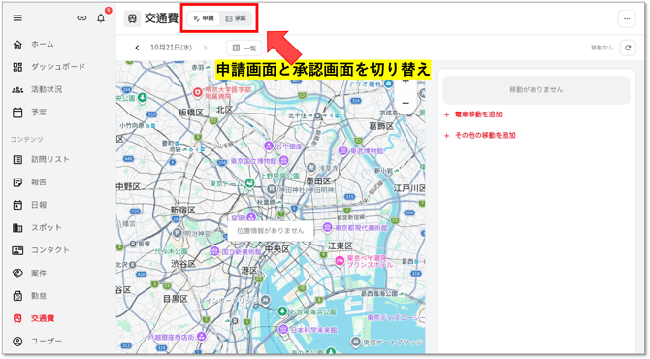Click 東京都現代美術館 marker on the map
This screenshot has width=650, height=359.
pos(328,227)
